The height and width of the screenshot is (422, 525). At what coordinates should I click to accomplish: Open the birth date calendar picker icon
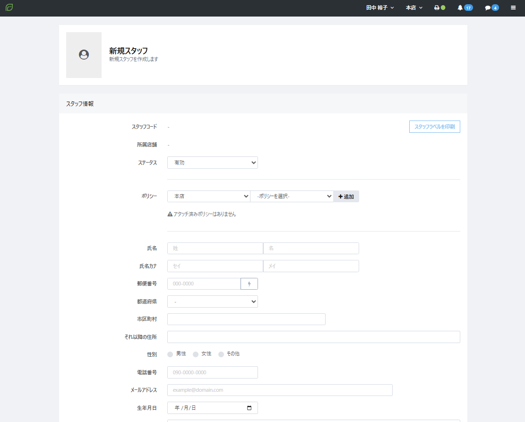[x=250, y=408]
